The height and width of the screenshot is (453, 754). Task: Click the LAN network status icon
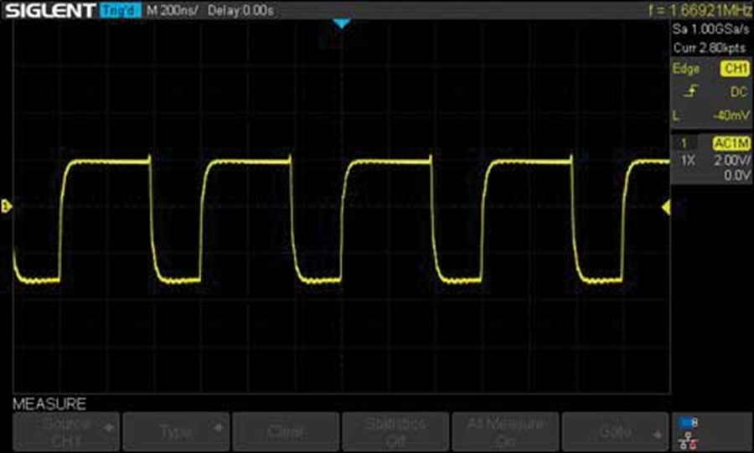coord(689,440)
